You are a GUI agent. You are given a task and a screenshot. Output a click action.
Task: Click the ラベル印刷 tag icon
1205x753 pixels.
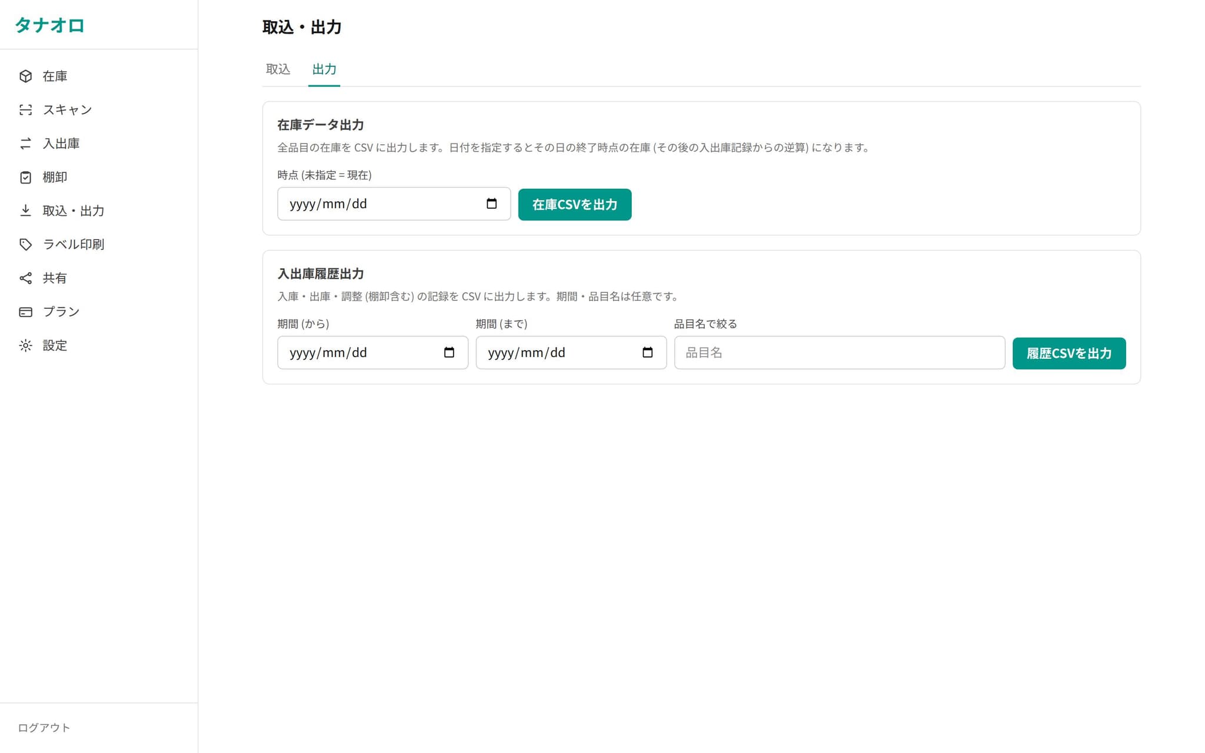[25, 244]
